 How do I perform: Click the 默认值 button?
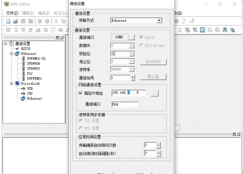[153, 77]
